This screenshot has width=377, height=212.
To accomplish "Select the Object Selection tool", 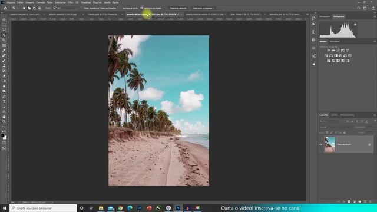I will 4,35.
